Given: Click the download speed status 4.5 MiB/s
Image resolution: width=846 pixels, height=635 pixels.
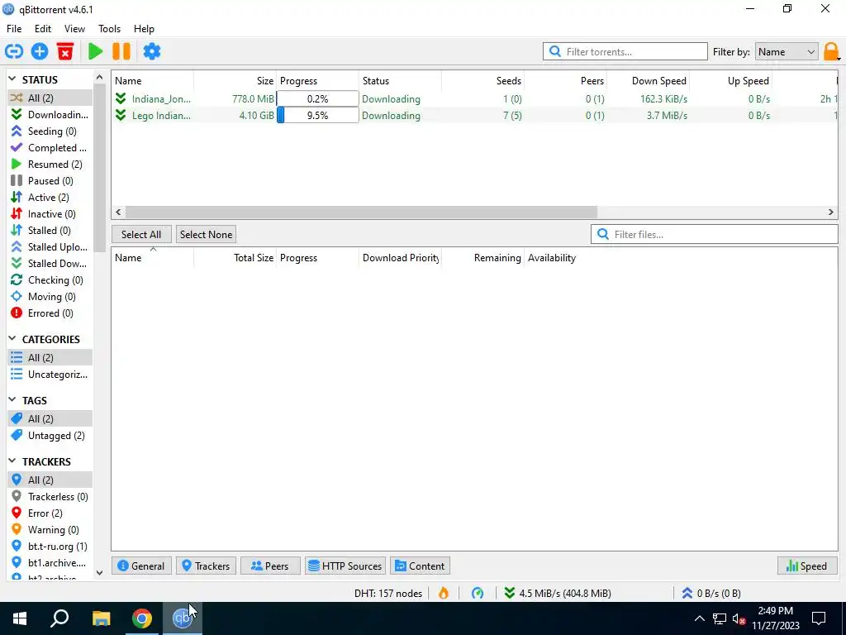Looking at the screenshot, I should pos(558,593).
